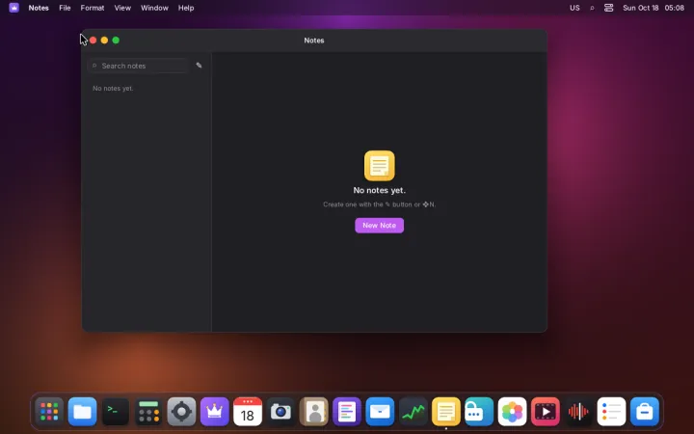Click the date Sun Oct 18 in menu bar
694x434 pixels.
click(x=640, y=8)
